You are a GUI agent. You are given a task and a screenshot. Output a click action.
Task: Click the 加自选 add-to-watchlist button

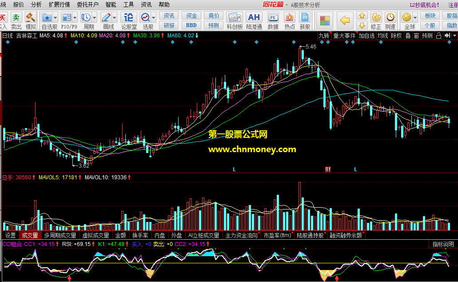[366, 36]
